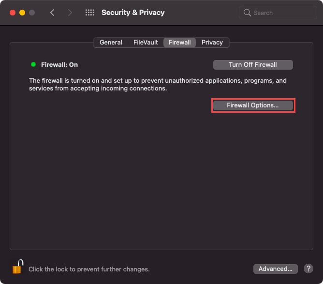
Task: Select the Firewall tab
Action: click(x=179, y=43)
